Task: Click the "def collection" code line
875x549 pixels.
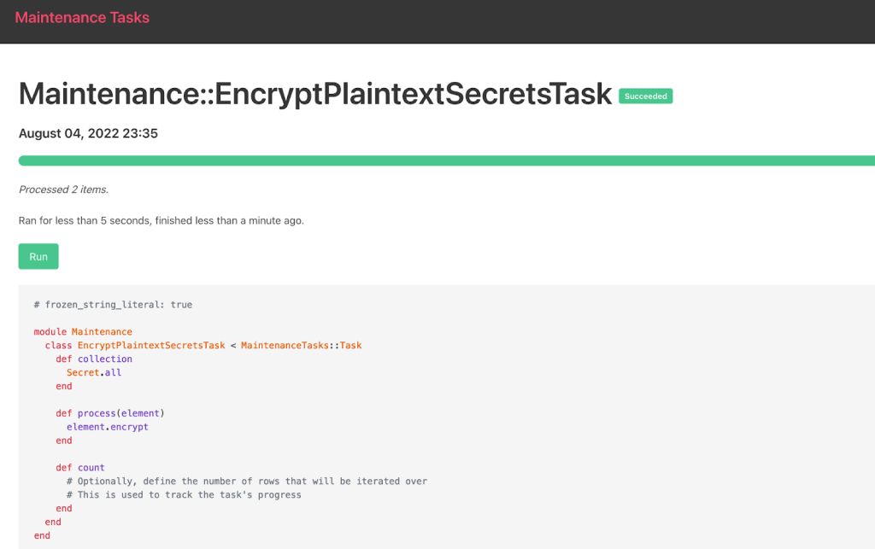Action: (x=94, y=359)
